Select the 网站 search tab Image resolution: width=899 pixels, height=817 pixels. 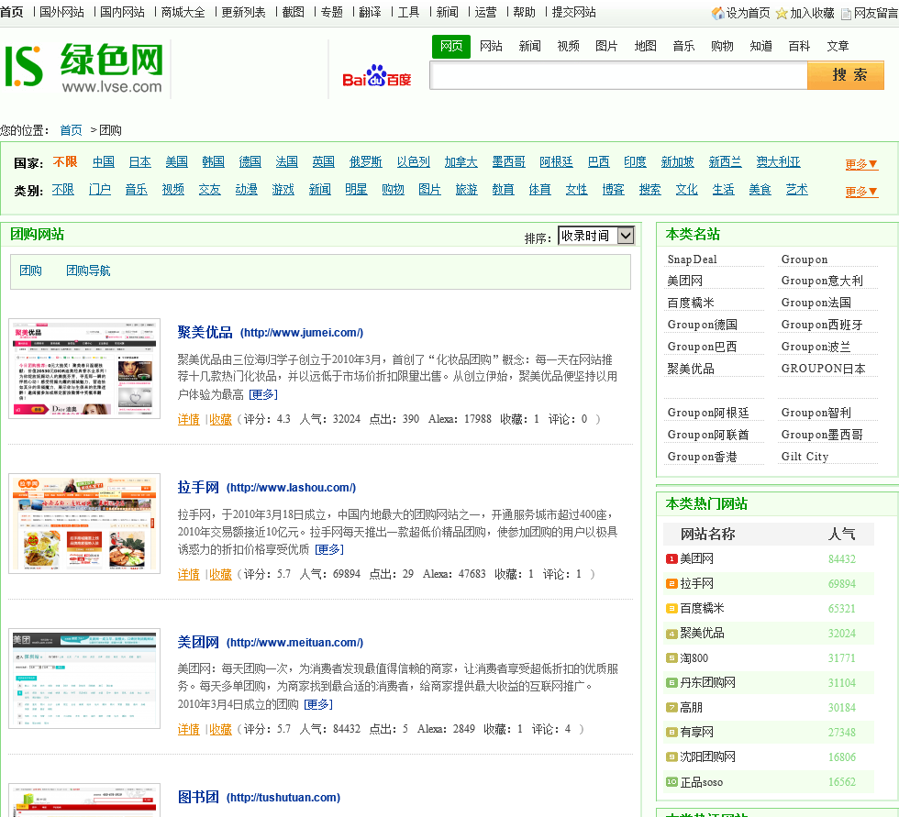(491, 47)
